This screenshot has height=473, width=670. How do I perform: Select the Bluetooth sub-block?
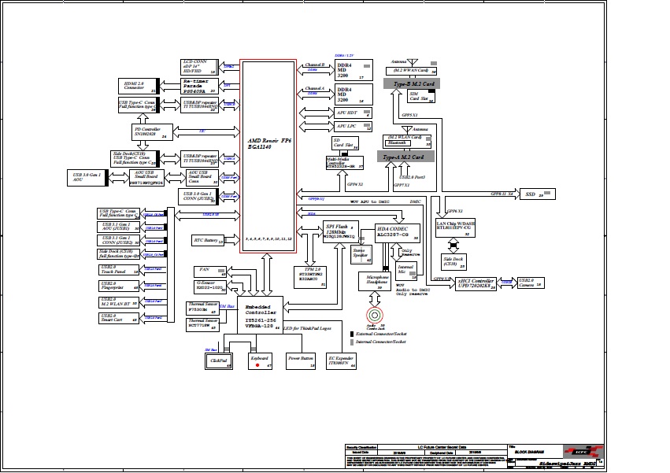tap(398, 143)
